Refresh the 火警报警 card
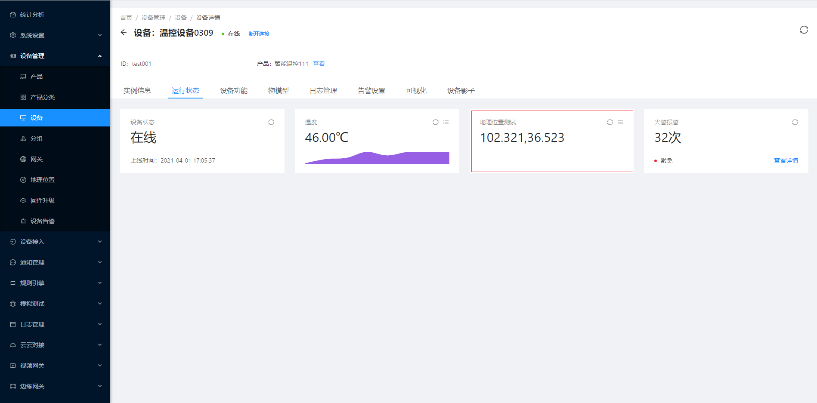Screen dimensions: 817x403 tap(795, 122)
